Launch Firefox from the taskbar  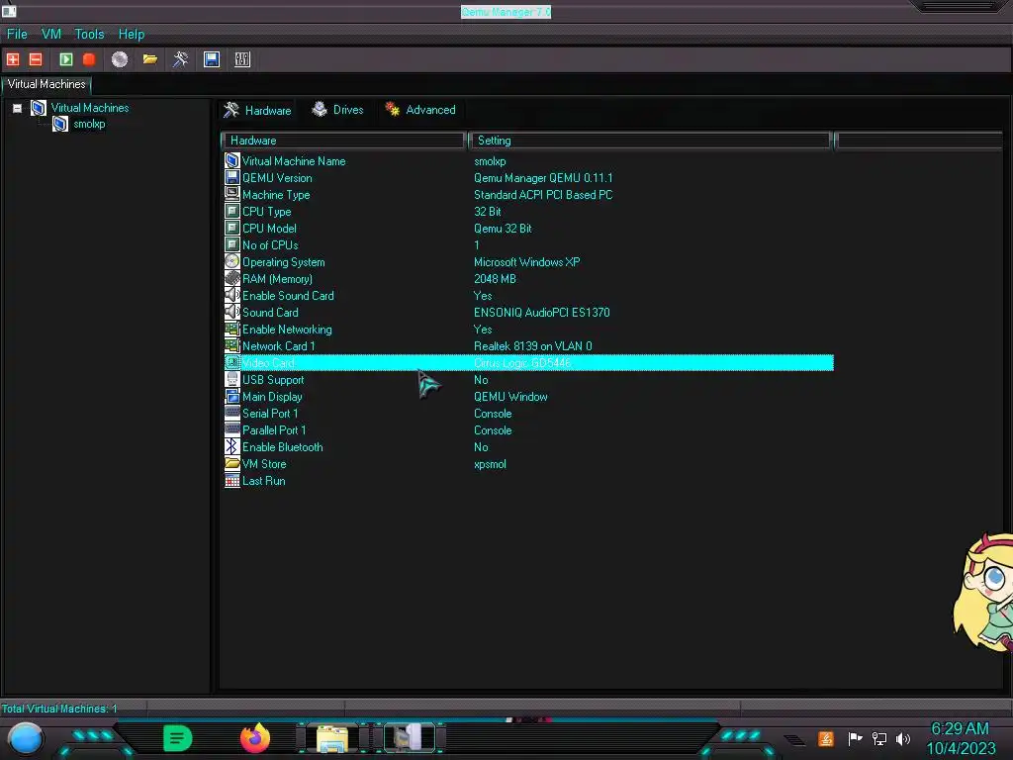pyautogui.click(x=255, y=738)
